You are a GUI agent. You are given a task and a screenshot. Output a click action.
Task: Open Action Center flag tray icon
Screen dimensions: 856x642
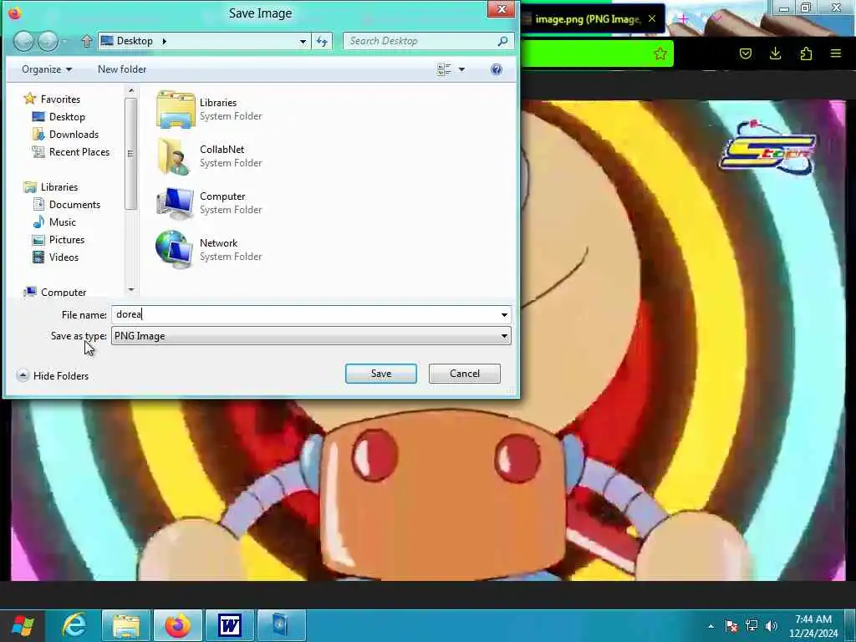pos(731,625)
